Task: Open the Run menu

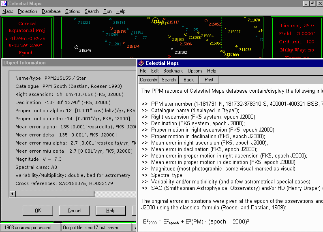Action: coord(107,11)
